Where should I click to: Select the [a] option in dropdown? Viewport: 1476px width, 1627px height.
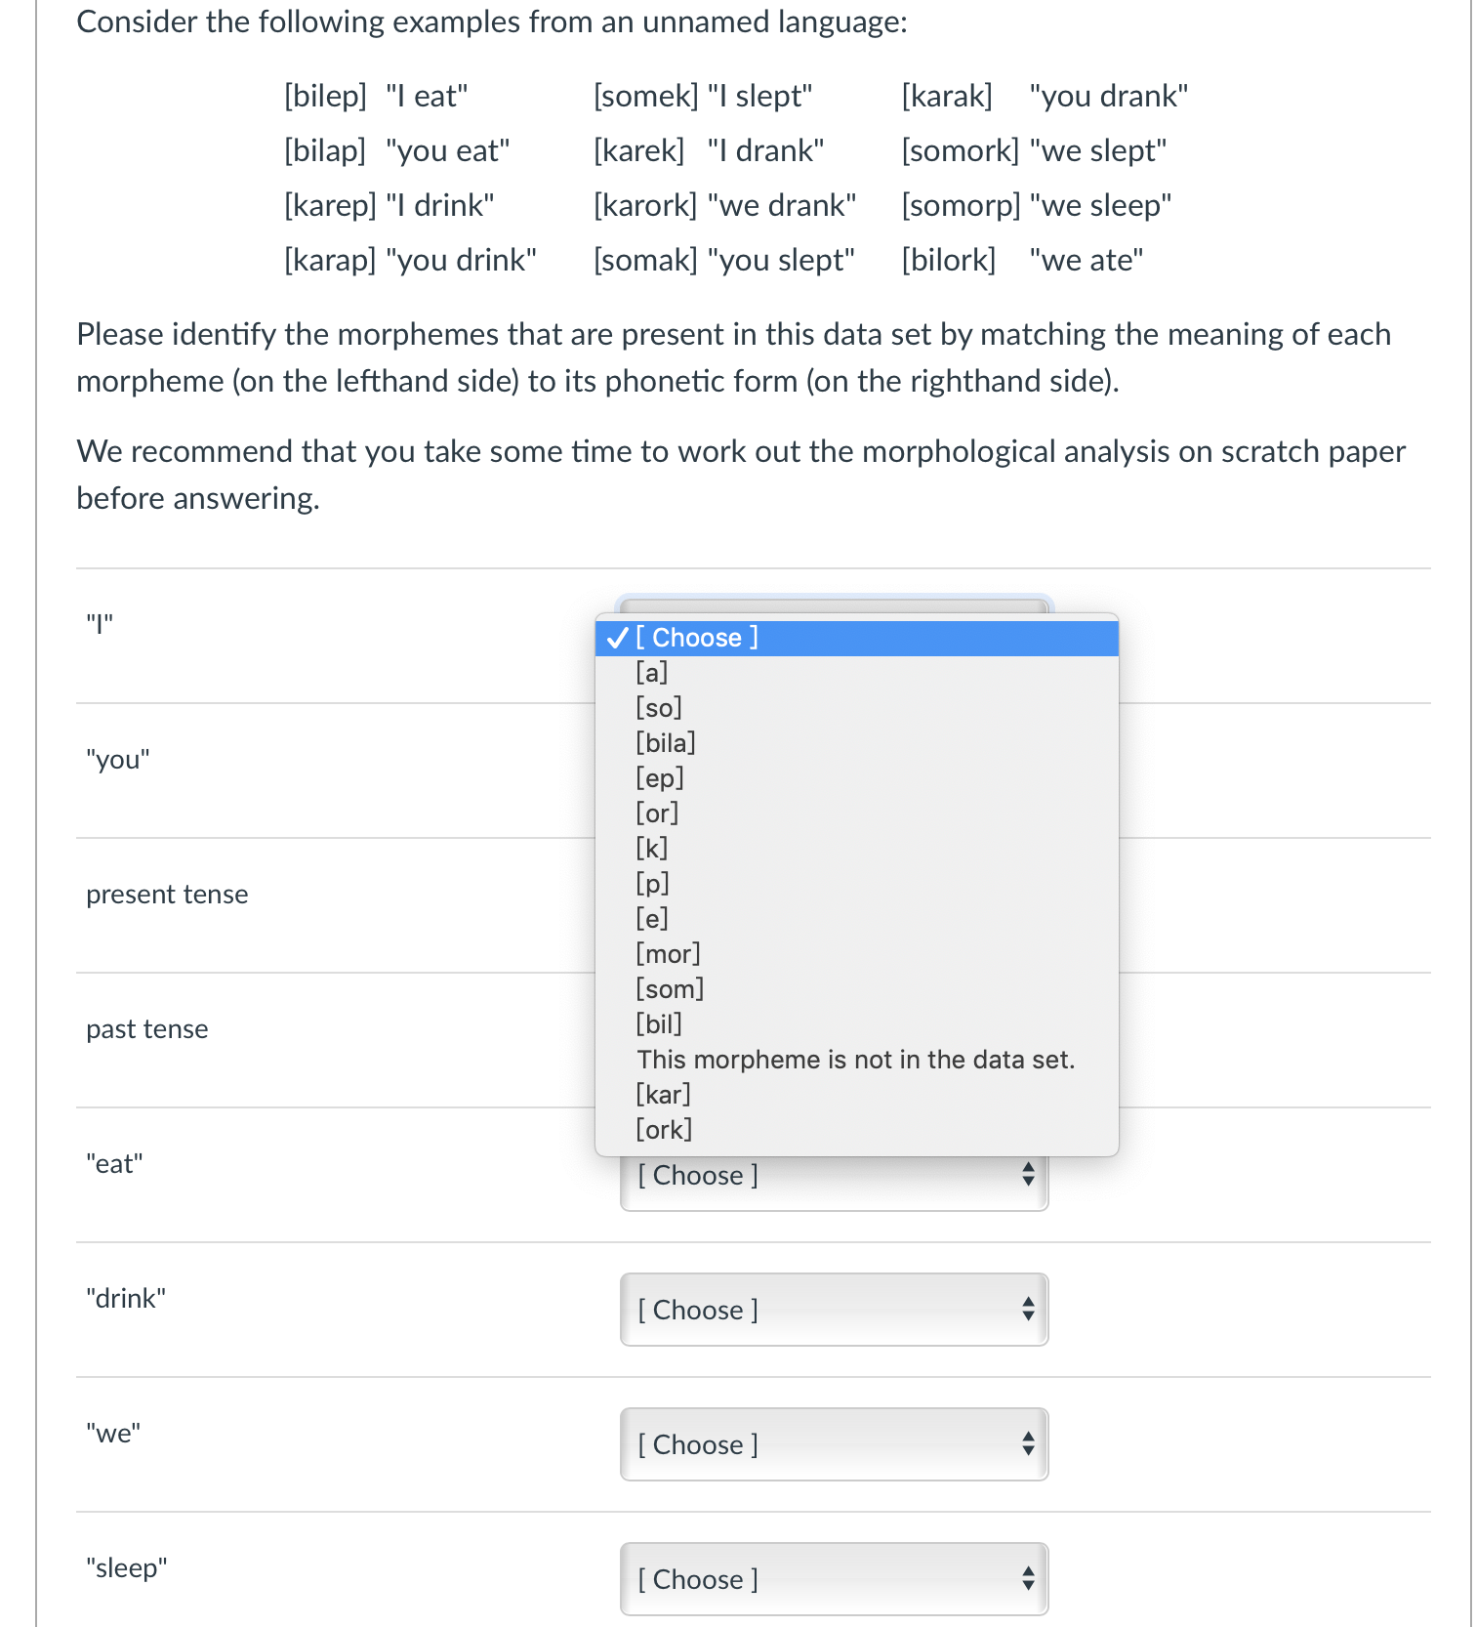(856, 672)
